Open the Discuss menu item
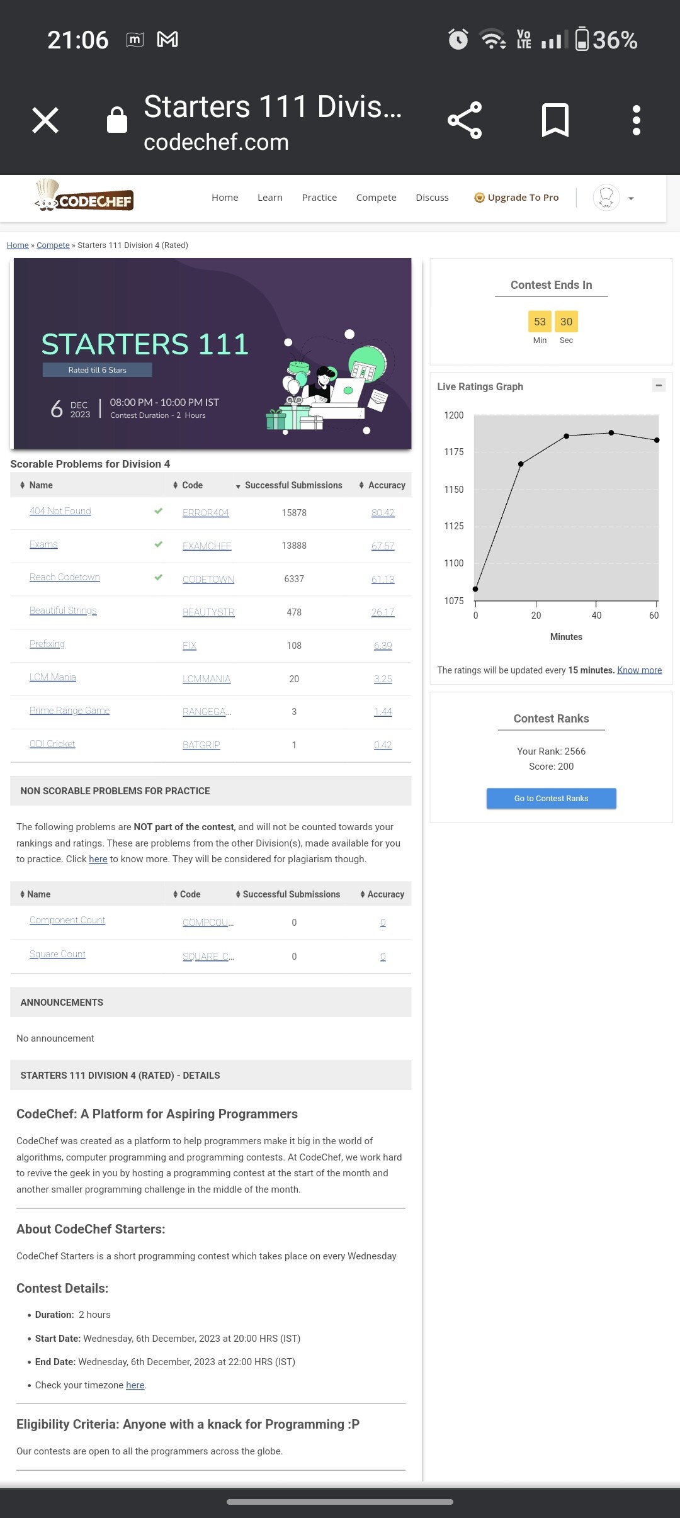 pyautogui.click(x=433, y=198)
